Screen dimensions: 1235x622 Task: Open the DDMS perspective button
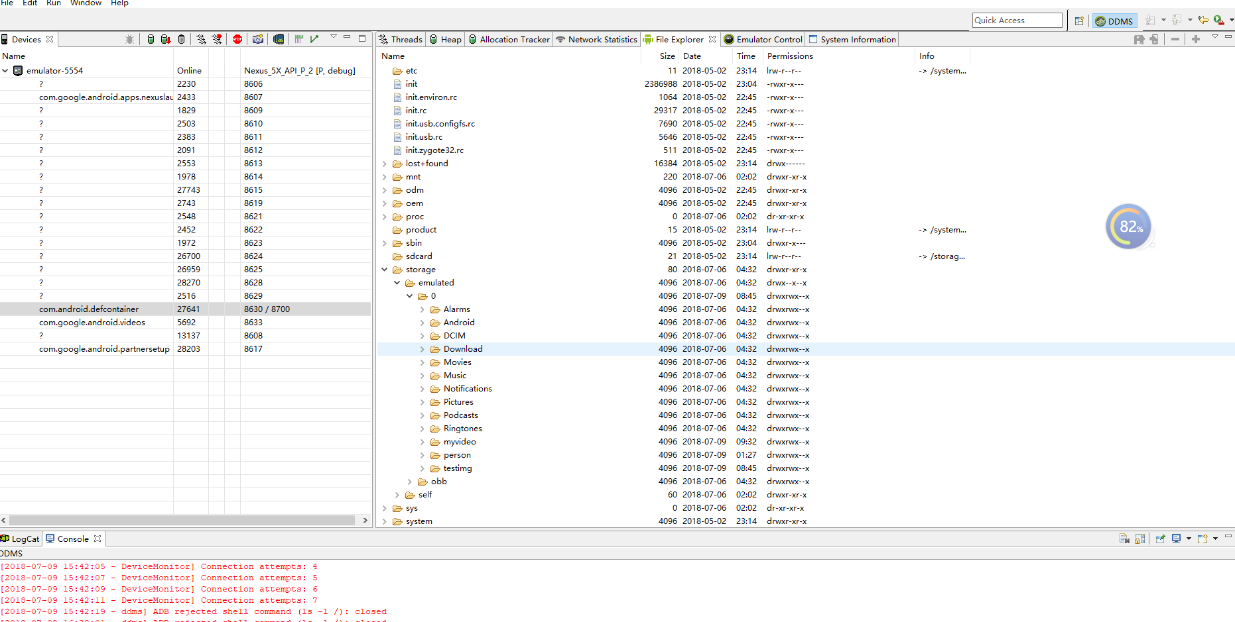click(1114, 21)
